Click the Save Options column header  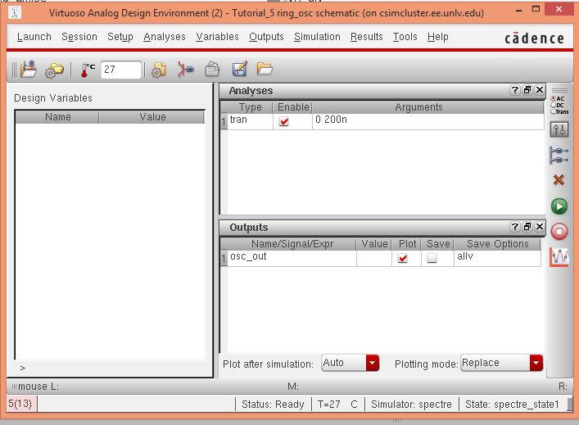497,244
